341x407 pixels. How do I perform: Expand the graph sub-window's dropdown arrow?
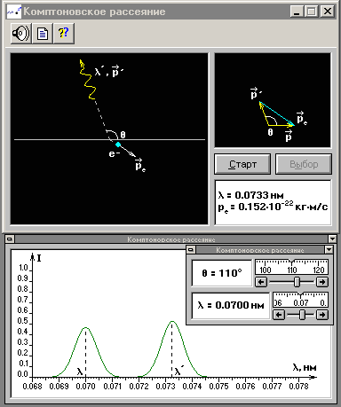(332, 239)
